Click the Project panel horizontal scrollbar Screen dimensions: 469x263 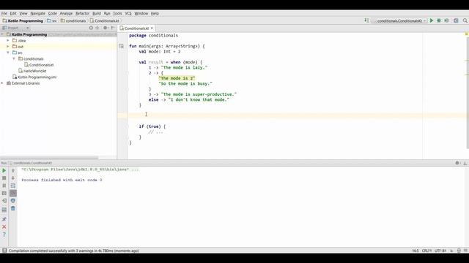[x=49, y=158]
